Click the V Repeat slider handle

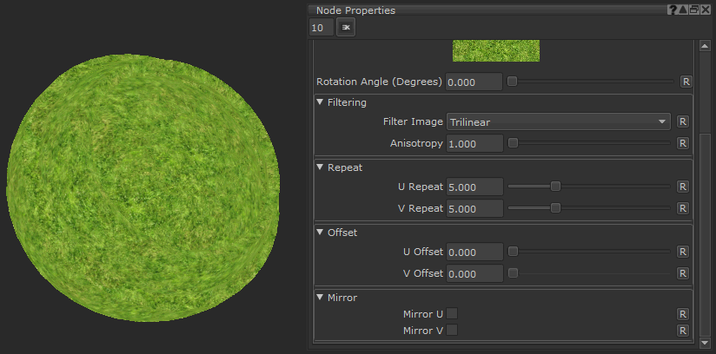(555, 208)
